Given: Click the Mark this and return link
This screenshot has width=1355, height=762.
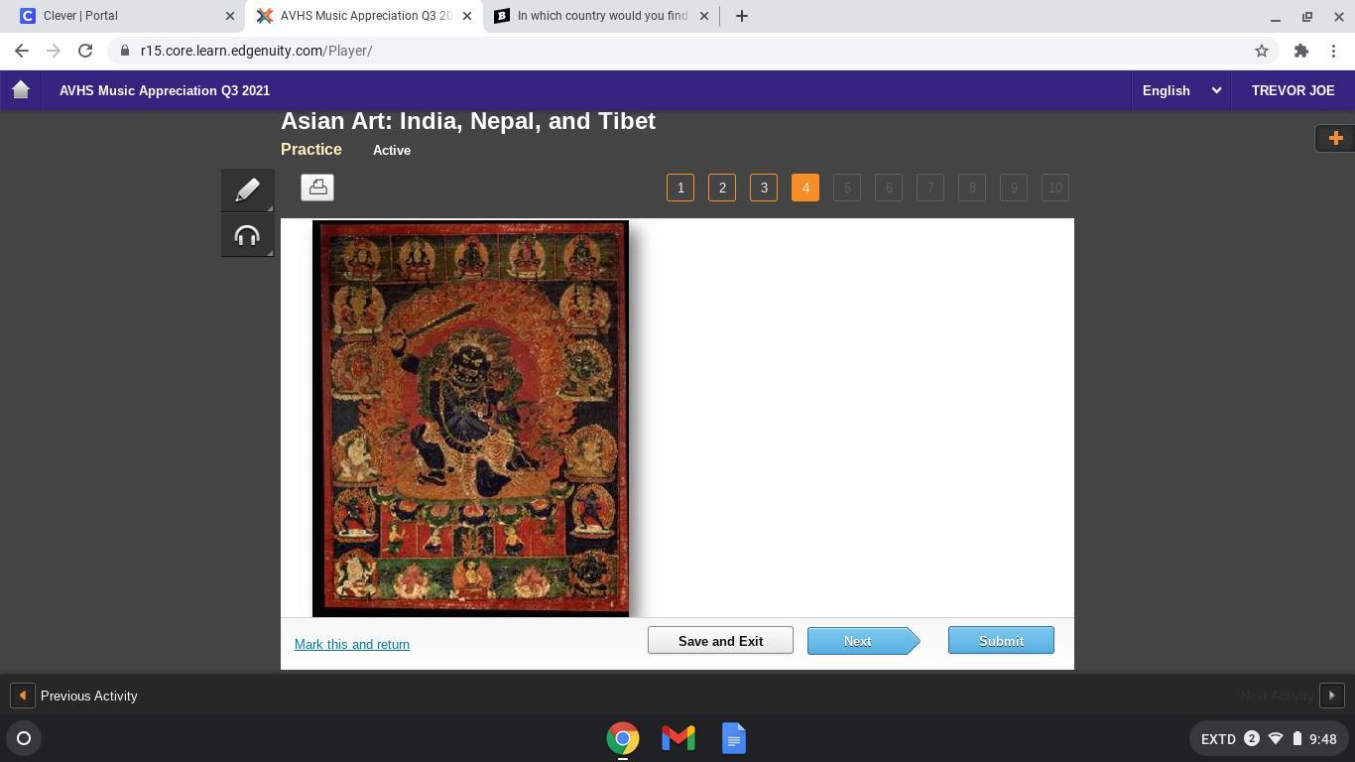Looking at the screenshot, I should pyautogui.click(x=352, y=644).
